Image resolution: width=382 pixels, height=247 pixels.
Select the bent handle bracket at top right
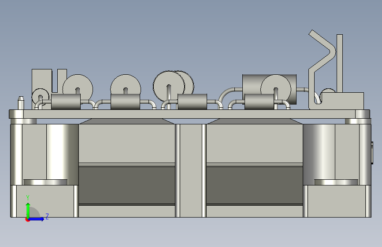(x=322, y=68)
